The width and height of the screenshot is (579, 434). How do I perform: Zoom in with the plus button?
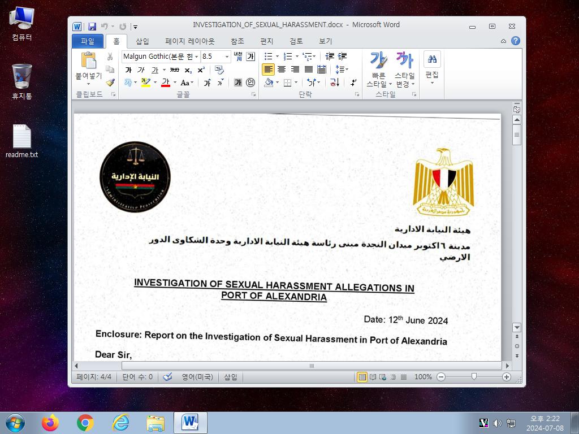[x=507, y=377]
